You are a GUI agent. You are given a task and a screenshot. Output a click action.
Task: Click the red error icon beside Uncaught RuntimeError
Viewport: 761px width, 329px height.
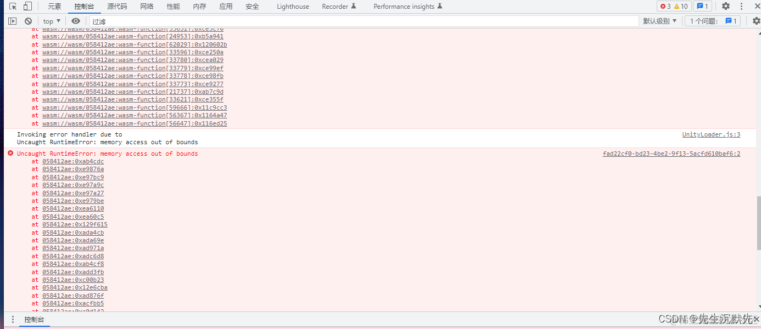[x=10, y=154]
